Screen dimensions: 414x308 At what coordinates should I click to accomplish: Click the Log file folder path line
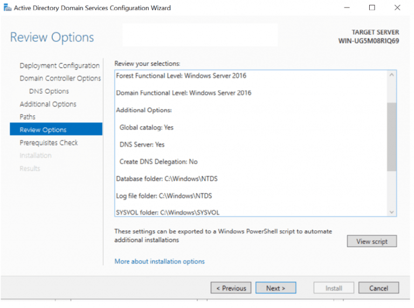pyautogui.click(x=164, y=196)
